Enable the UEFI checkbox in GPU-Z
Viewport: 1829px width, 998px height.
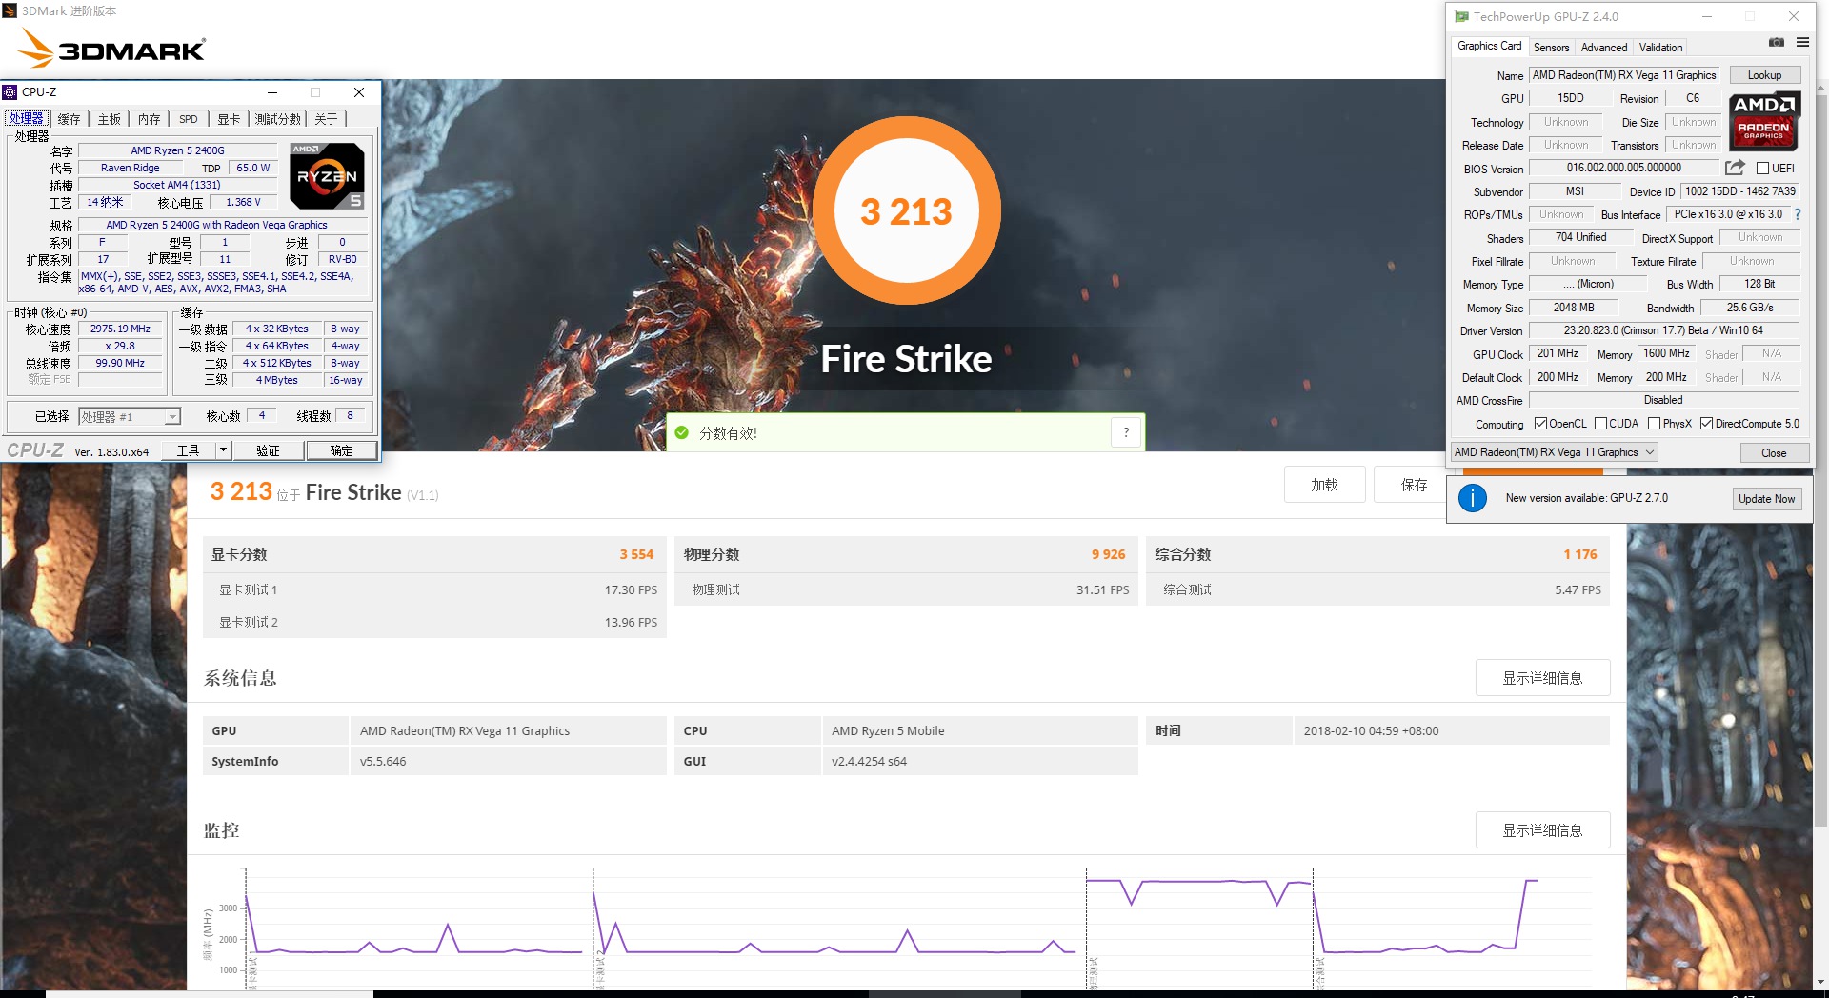pos(1763,168)
